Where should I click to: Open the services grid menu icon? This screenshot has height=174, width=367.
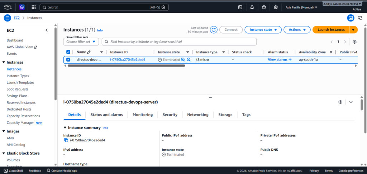[x=33, y=7]
